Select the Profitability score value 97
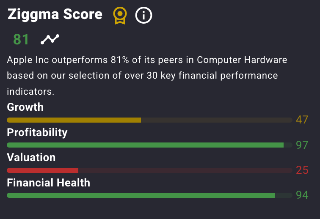The image size is (320, 219). coord(302,145)
